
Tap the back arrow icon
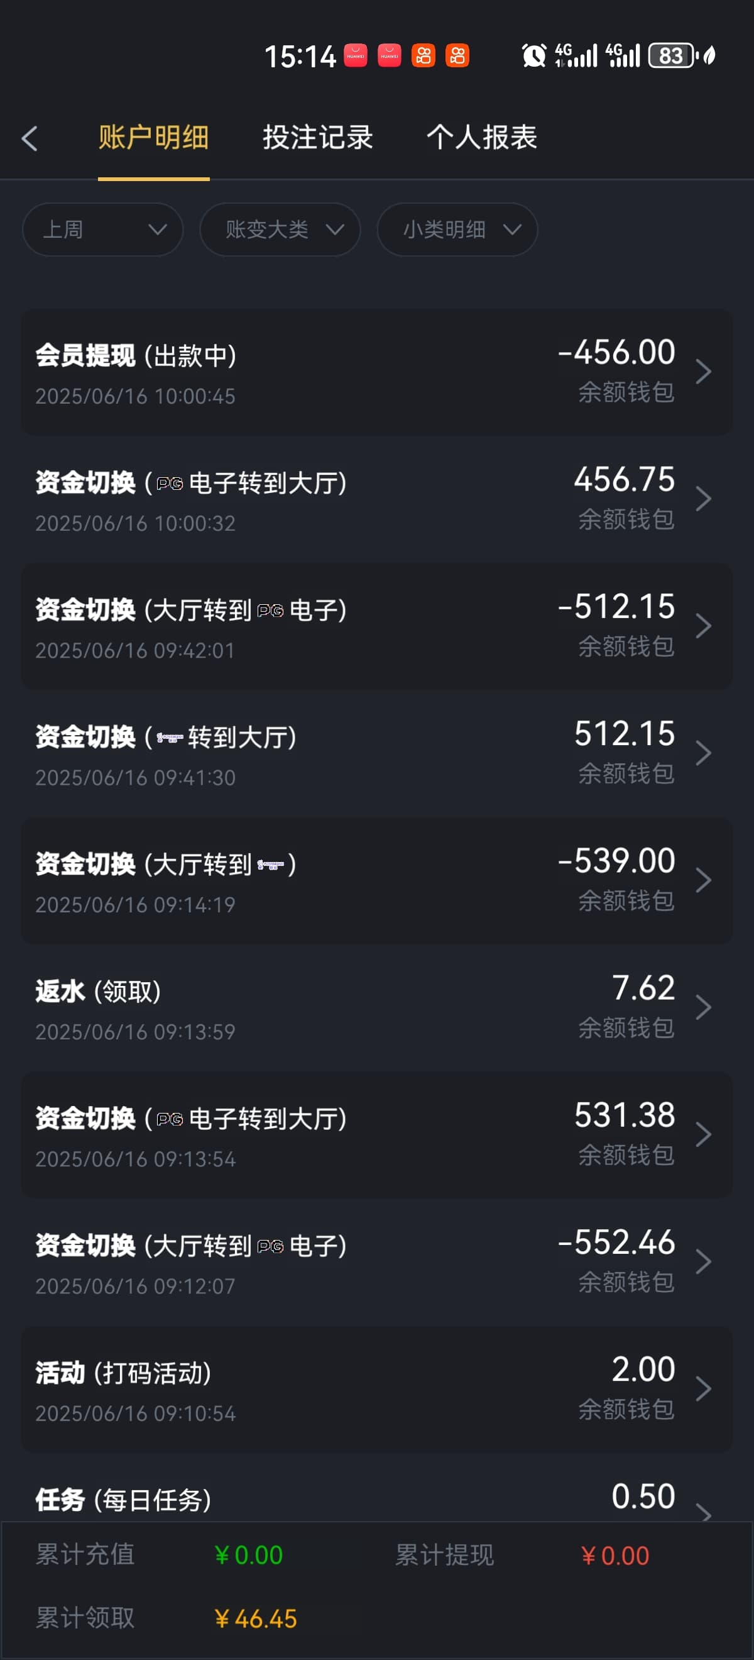click(x=30, y=138)
